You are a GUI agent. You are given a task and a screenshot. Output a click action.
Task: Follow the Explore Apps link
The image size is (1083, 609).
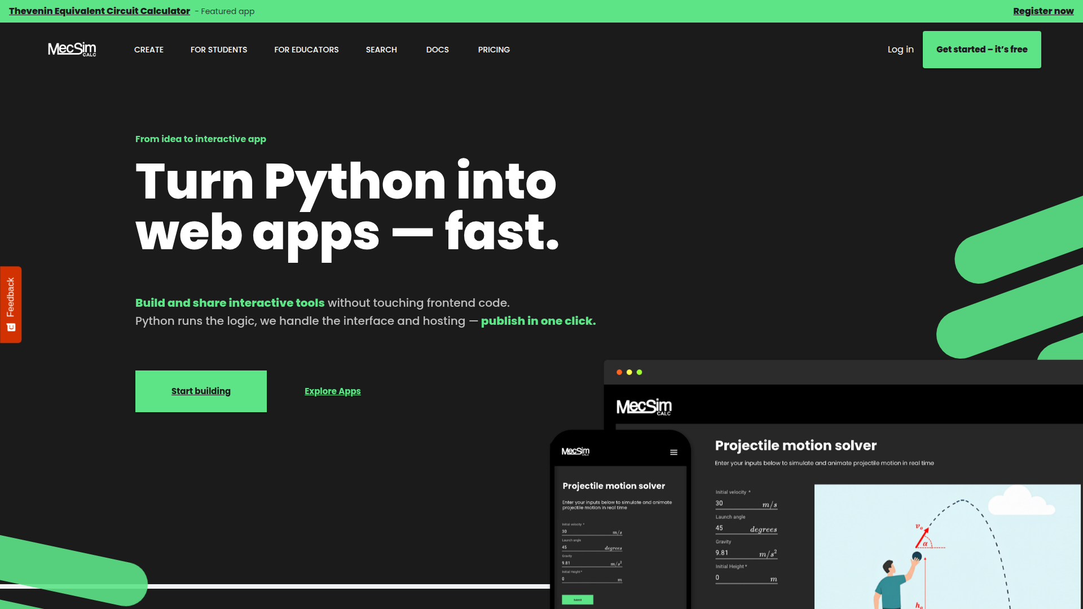(333, 391)
